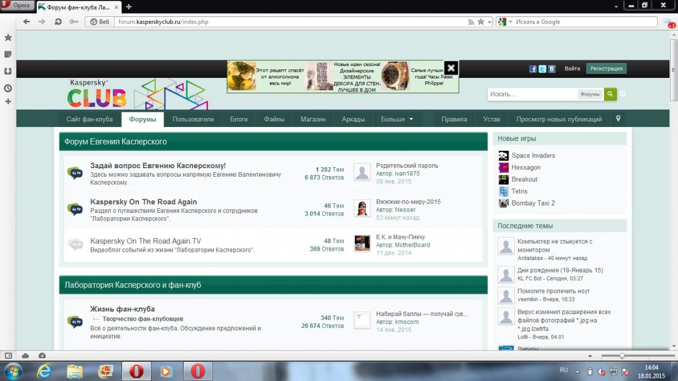Image resolution: width=678 pixels, height=381 pixels.
Task: Click the forum search input field
Action: (533, 94)
